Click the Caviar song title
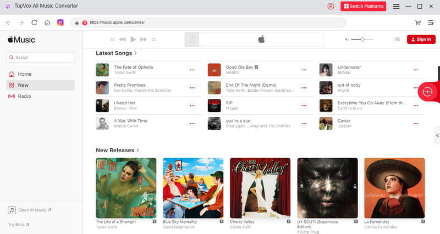 pyautogui.click(x=344, y=121)
